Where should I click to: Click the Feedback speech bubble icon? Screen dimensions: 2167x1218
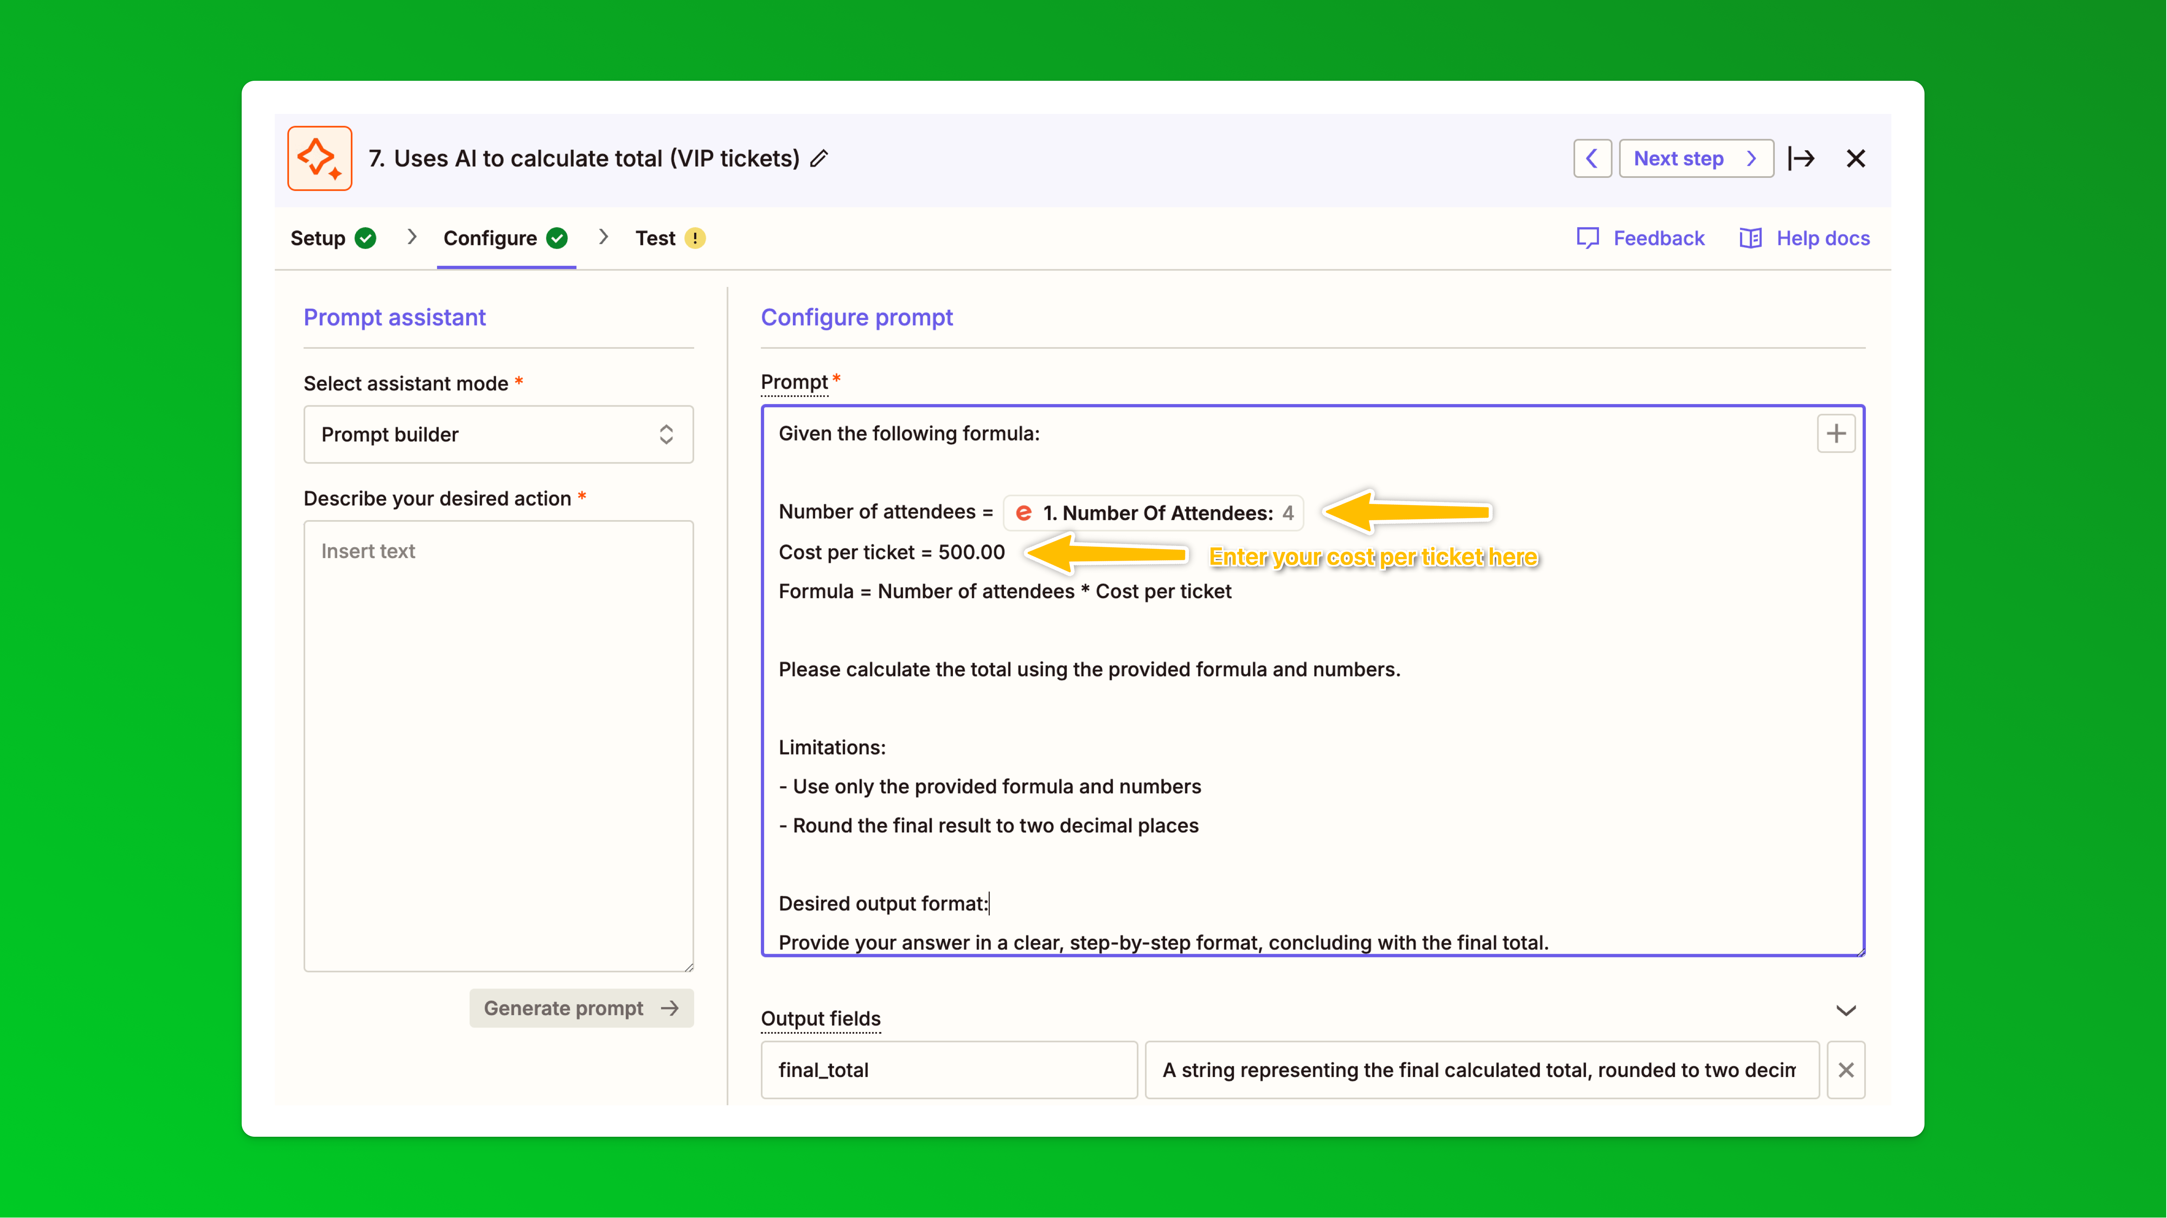pos(1587,238)
